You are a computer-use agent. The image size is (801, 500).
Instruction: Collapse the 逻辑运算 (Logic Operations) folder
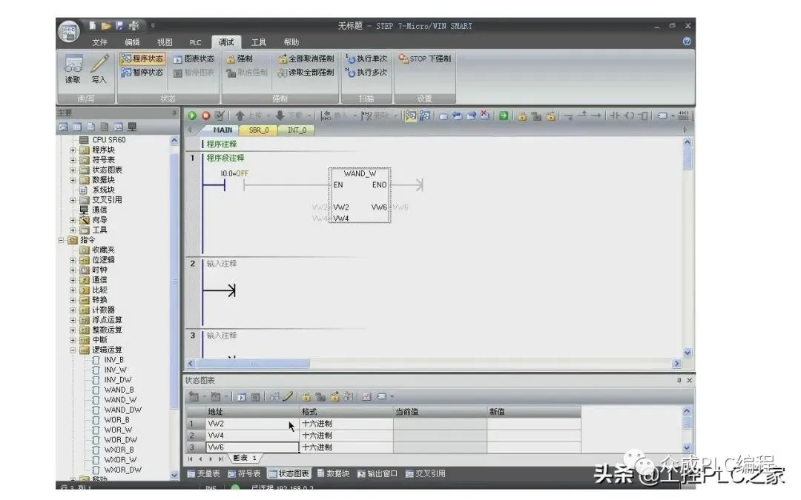73,350
